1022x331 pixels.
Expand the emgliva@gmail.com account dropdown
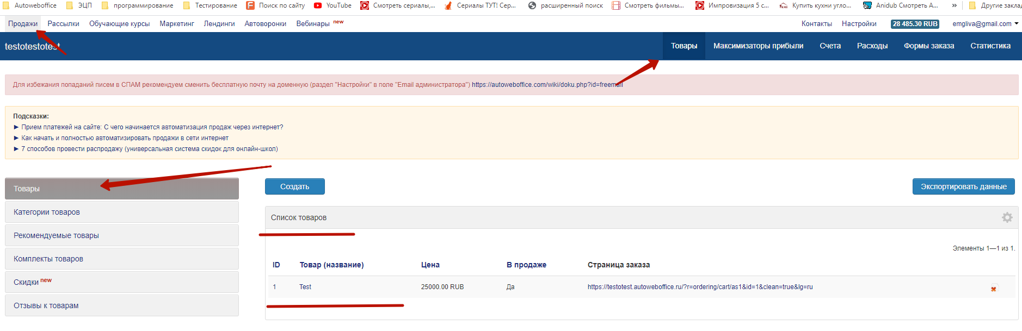point(985,24)
